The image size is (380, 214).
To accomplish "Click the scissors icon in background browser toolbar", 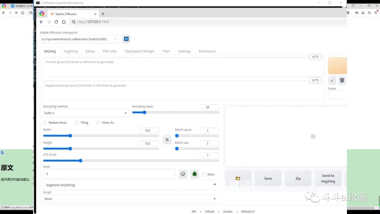I will [x=363, y=13].
